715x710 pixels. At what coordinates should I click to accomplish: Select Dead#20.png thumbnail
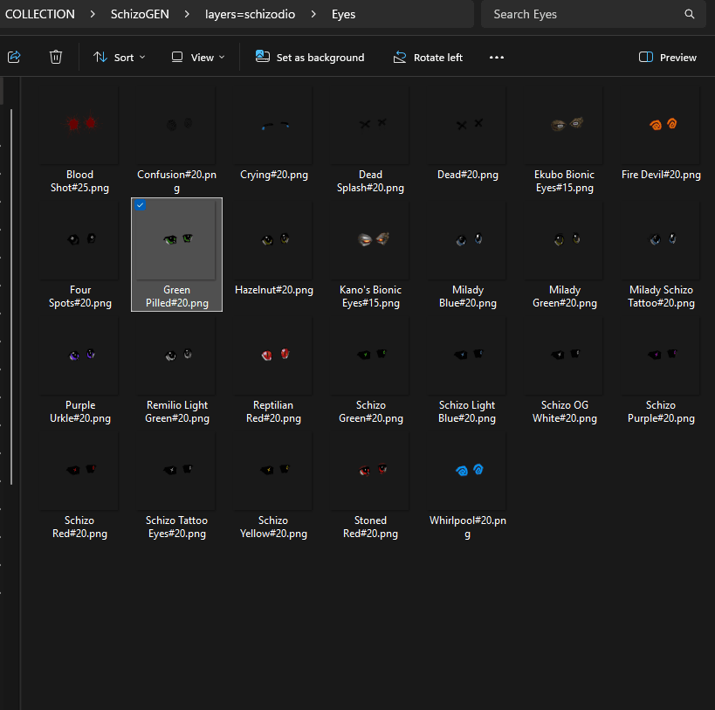467,125
